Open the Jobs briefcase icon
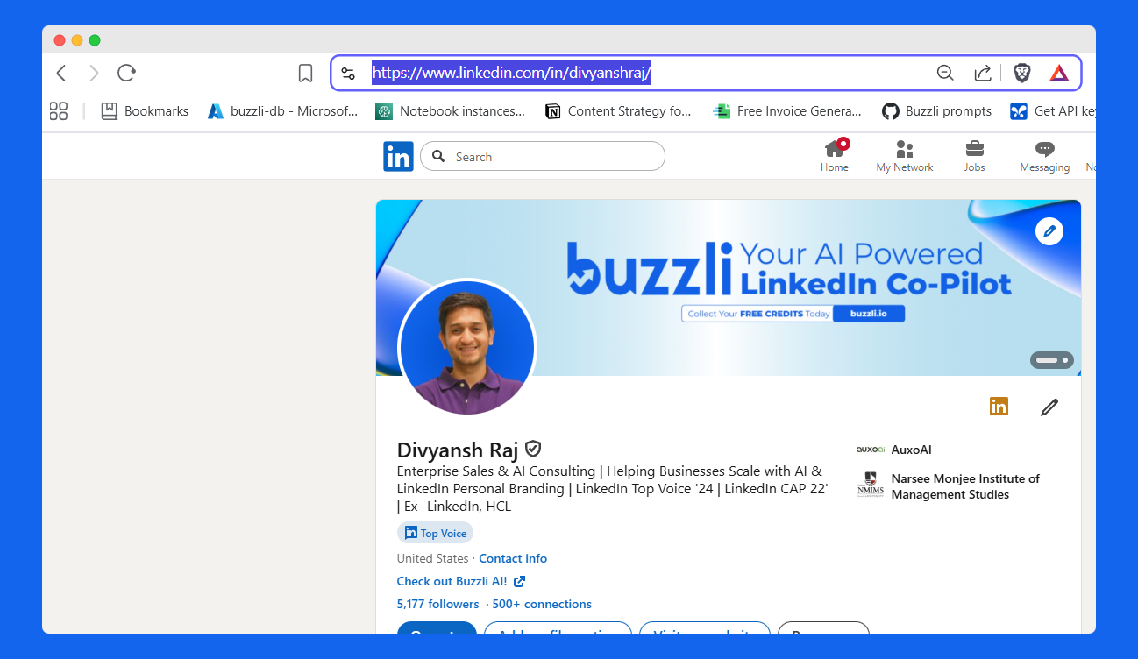Viewport: 1138px width, 659px height. pyautogui.click(x=974, y=151)
